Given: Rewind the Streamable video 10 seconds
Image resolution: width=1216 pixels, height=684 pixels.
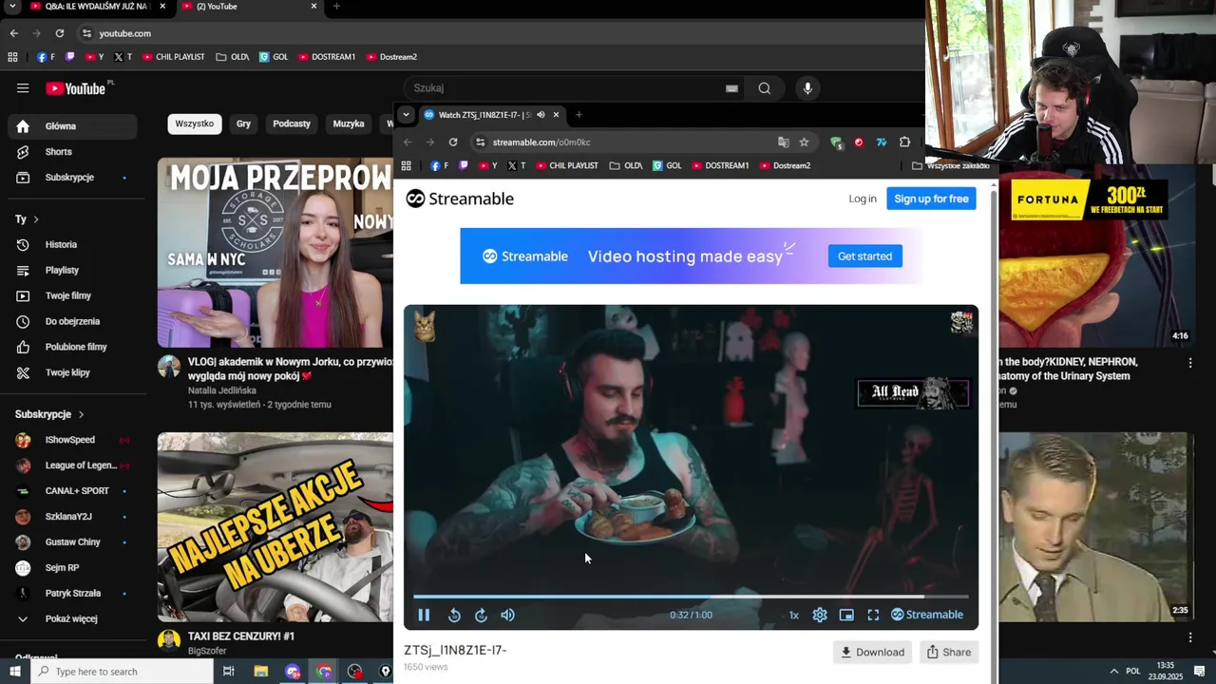Looking at the screenshot, I should click(x=454, y=615).
